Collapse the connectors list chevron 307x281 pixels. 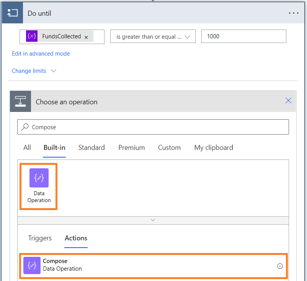click(x=153, y=220)
